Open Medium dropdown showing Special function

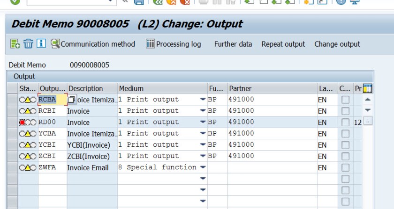(x=203, y=167)
